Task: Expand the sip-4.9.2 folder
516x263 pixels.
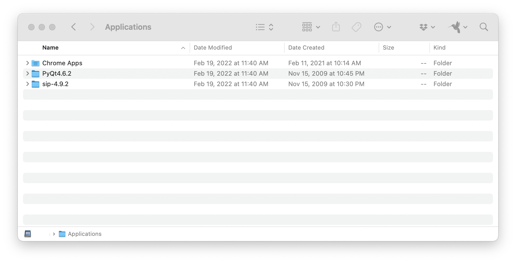Action: point(27,84)
